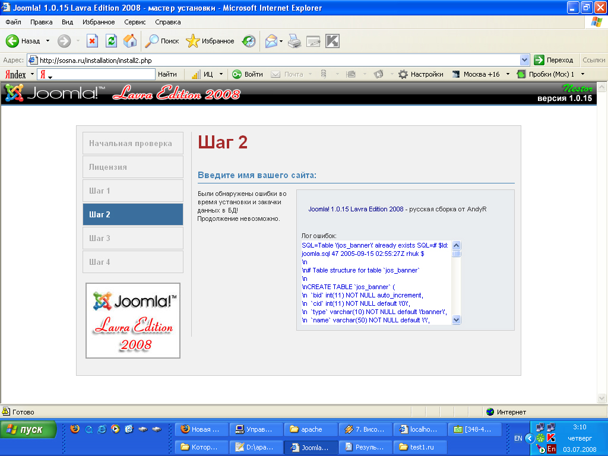Click the green Пробки traffic light icon
608x456 pixels.
pyautogui.click(x=521, y=74)
